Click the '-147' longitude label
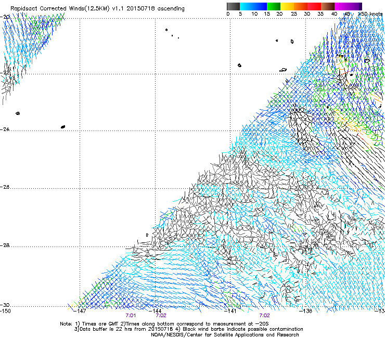Screen dimensions: 385x338 [x=80, y=311]
